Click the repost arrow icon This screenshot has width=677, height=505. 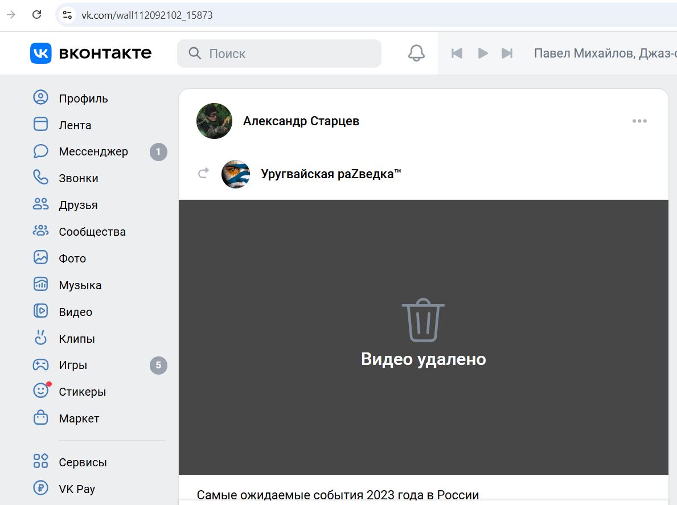[x=203, y=173]
